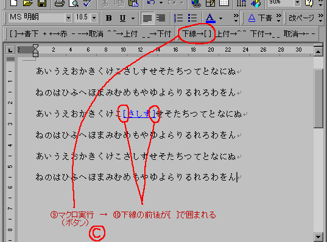Copy the selection with the copy icon

tap(119, 3)
